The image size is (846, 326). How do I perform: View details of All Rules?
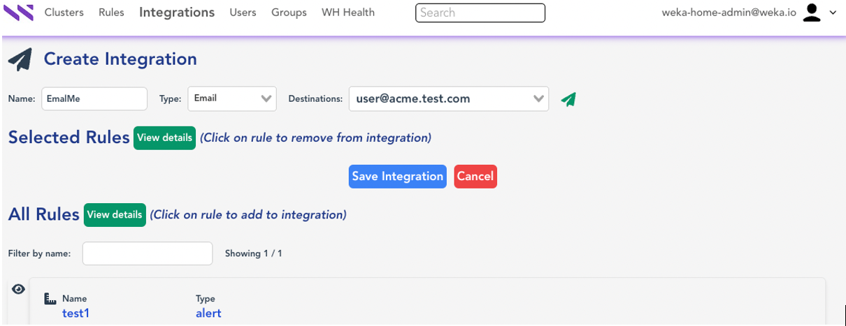[x=115, y=215]
